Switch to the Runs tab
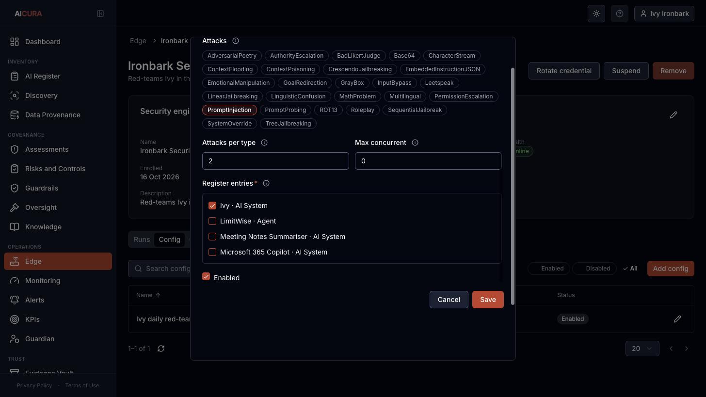The width and height of the screenshot is (706, 397). click(142, 239)
